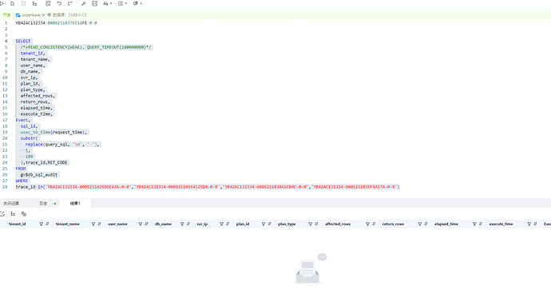Viewport: 551px width, 302px height.
Task: Switch to the 执行记录 tab
Action: [11, 204]
